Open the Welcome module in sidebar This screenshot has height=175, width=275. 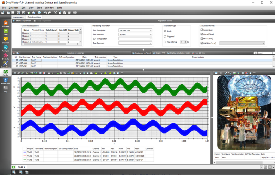coord(5,24)
